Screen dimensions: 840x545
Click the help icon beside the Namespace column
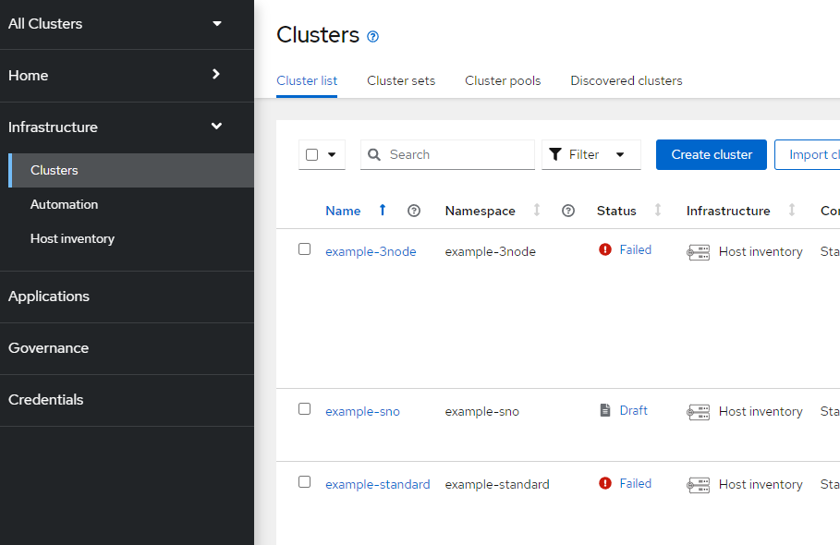pyautogui.click(x=567, y=211)
